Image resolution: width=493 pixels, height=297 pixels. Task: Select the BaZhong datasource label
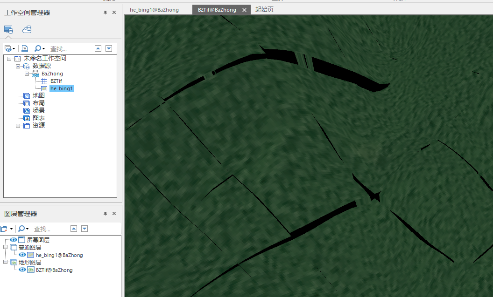pyautogui.click(x=52, y=74)
